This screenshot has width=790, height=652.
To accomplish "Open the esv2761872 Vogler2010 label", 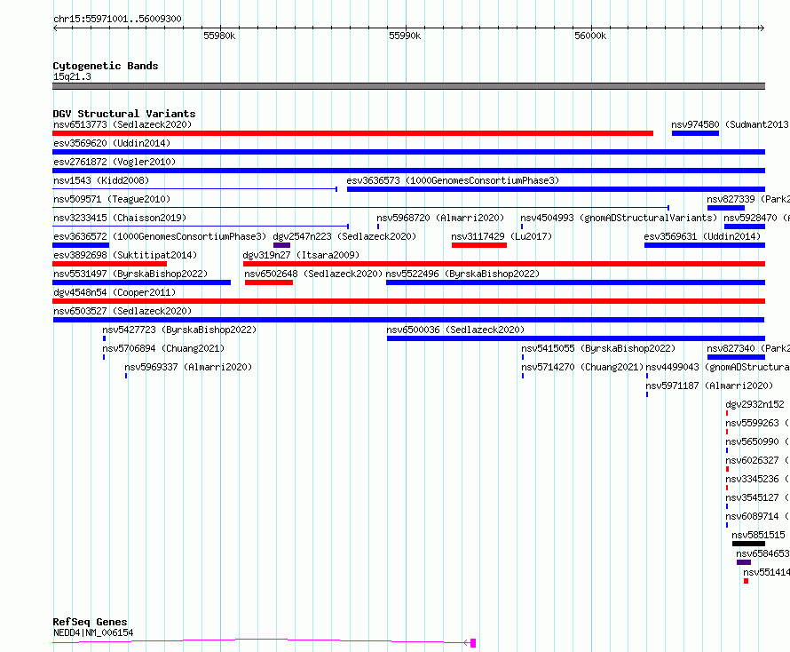I will 115,162.
